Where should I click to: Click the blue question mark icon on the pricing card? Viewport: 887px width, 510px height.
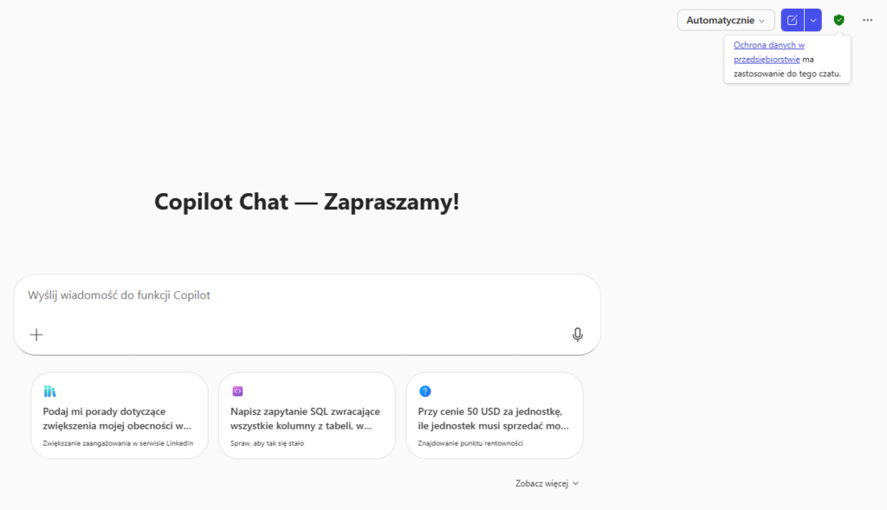(x=424, y=391)
